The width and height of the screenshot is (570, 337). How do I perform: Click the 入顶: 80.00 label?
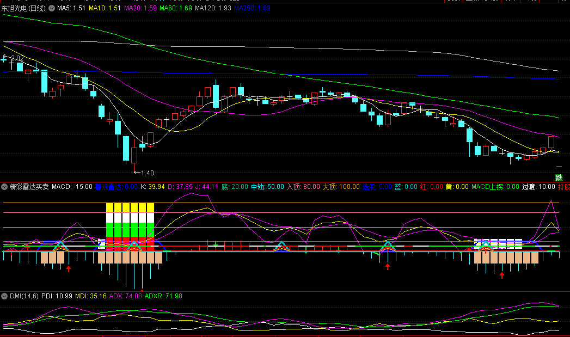(303, 187)
